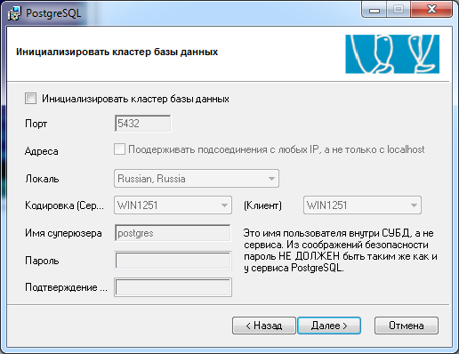
Task: Toggle accepting connections from any IP checkbox
Action: point(119,149)
